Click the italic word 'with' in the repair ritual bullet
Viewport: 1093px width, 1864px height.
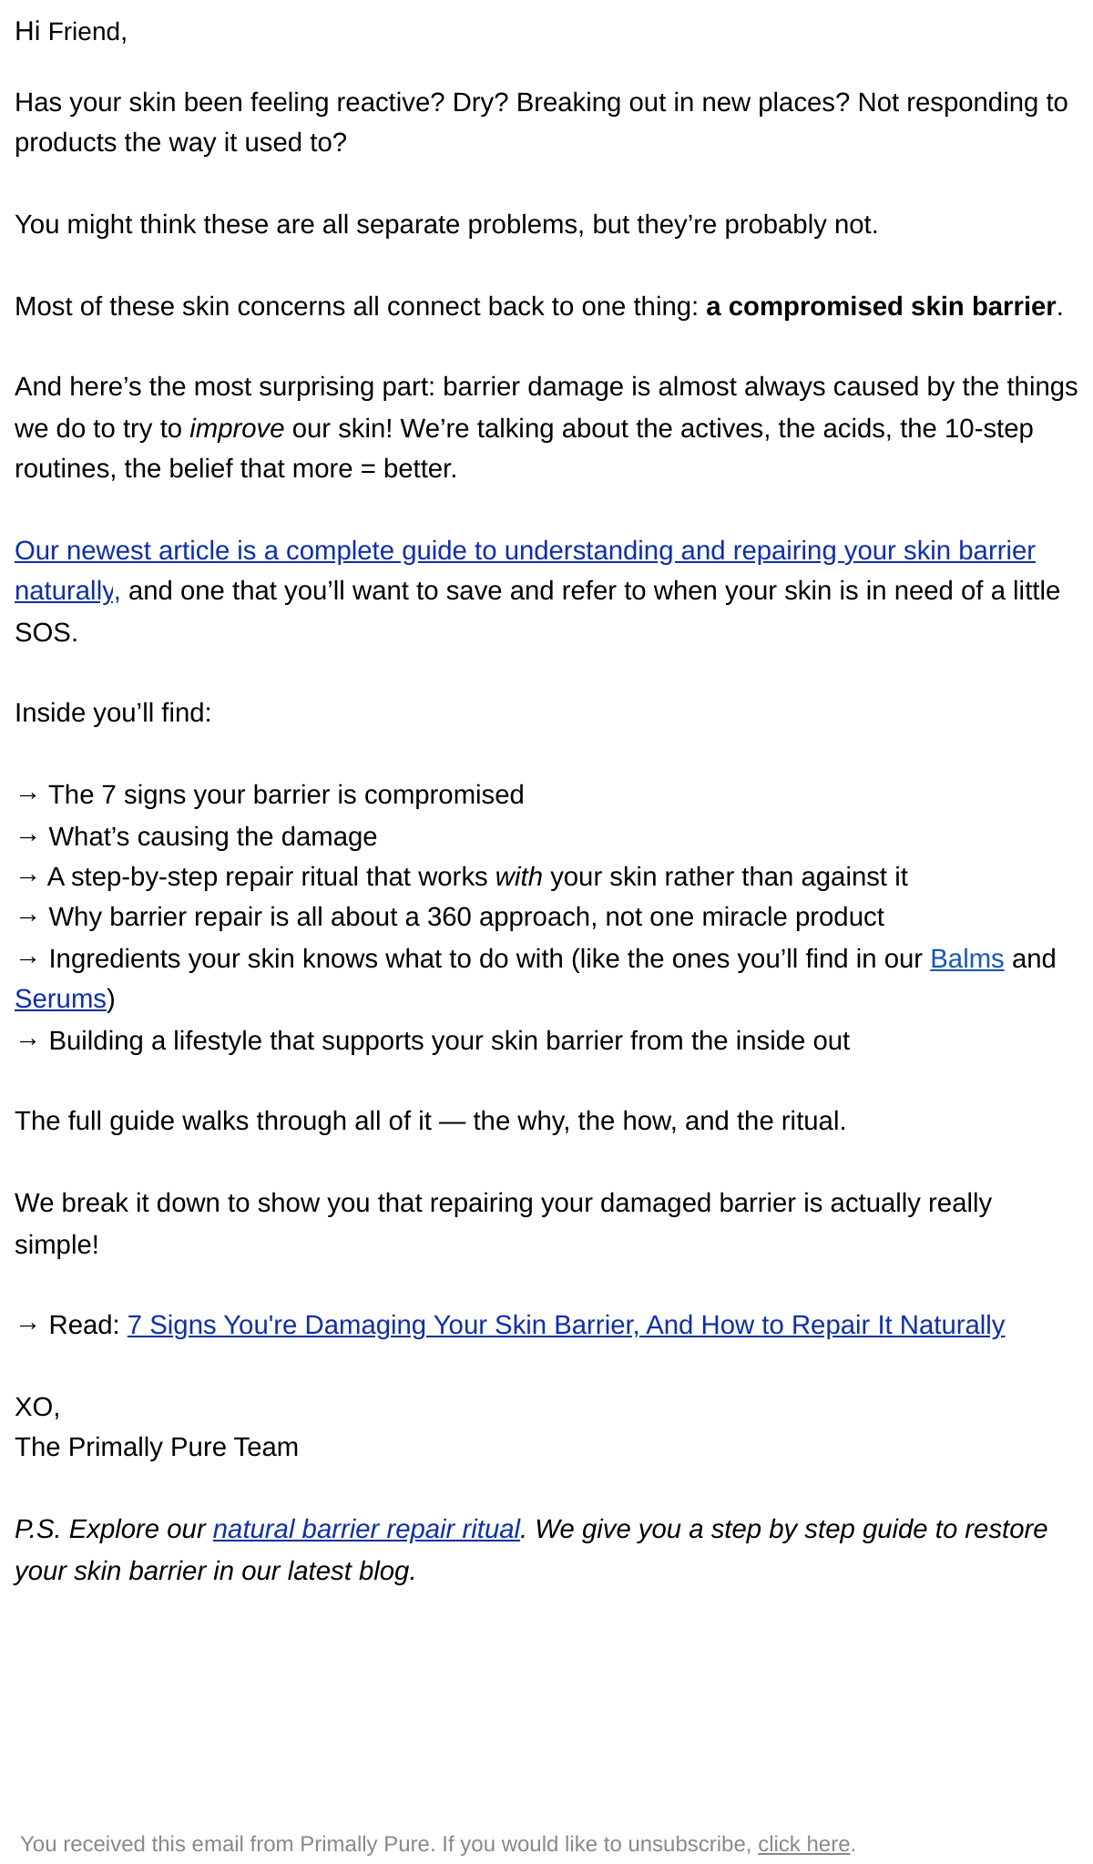pyautogui.click(x=518, y=877)
